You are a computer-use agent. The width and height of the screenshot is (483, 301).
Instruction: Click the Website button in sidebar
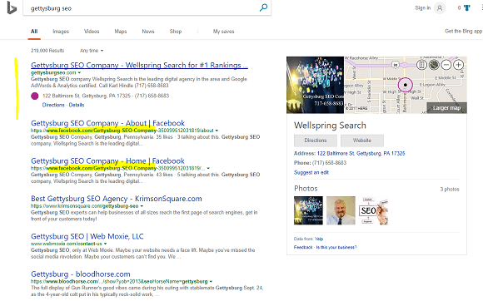coord(362,141)
